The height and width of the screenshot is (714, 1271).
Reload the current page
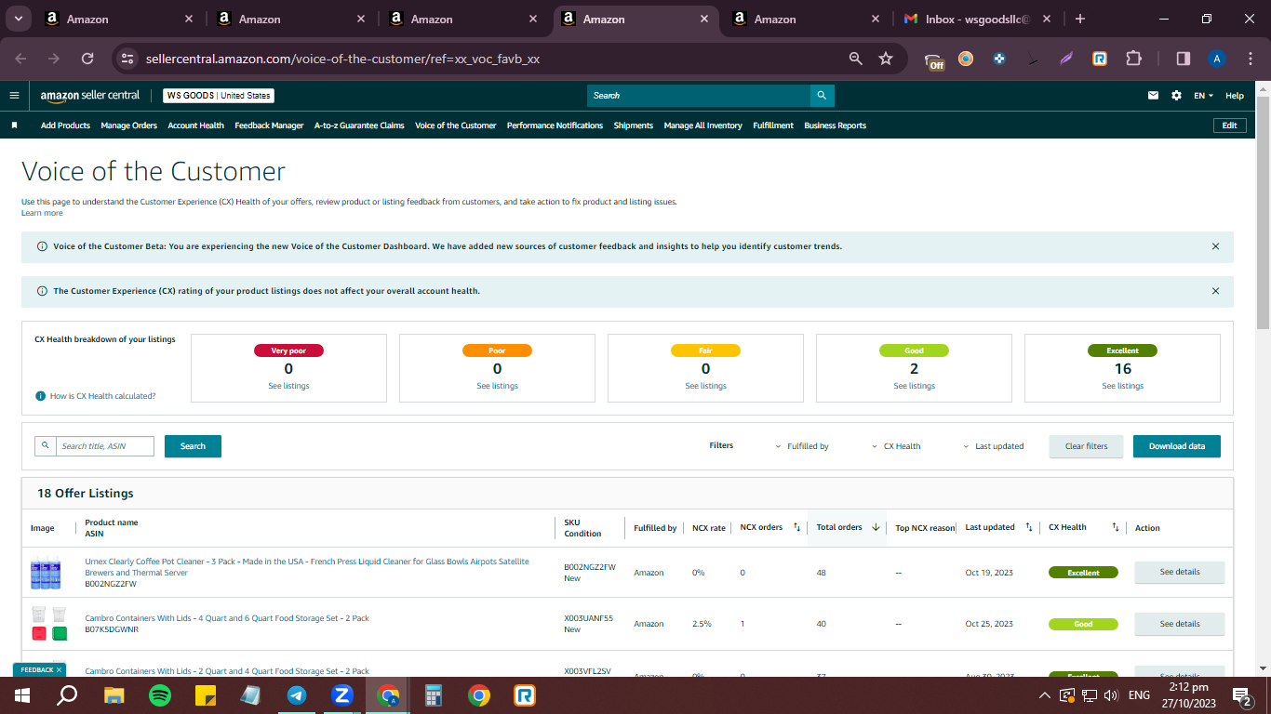[x=87, y=59]
